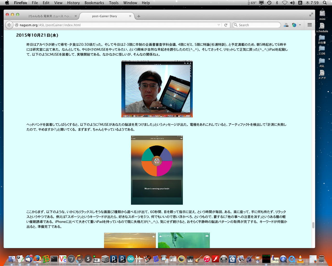Open Thunderbird from the Dock
The image size is (332, 266).
click(x=29, y=259)
